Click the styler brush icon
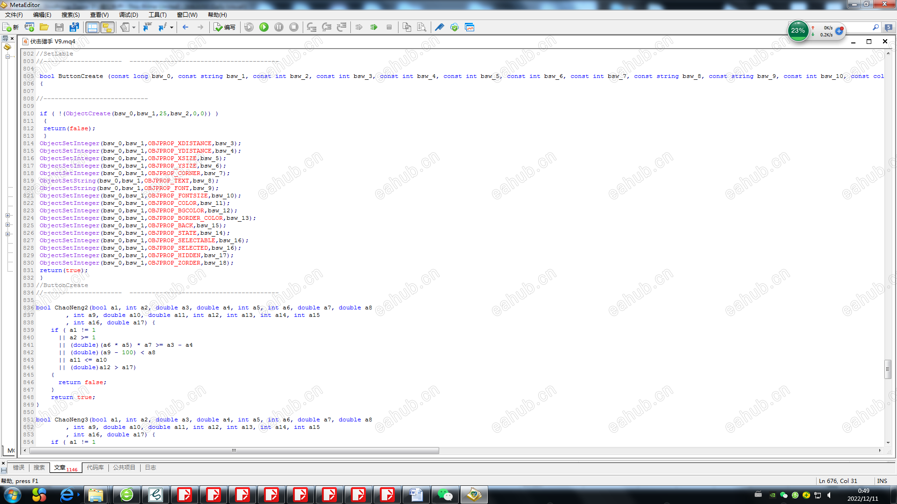The width and height of the screenshot is (897, 504). coord(440,27)
